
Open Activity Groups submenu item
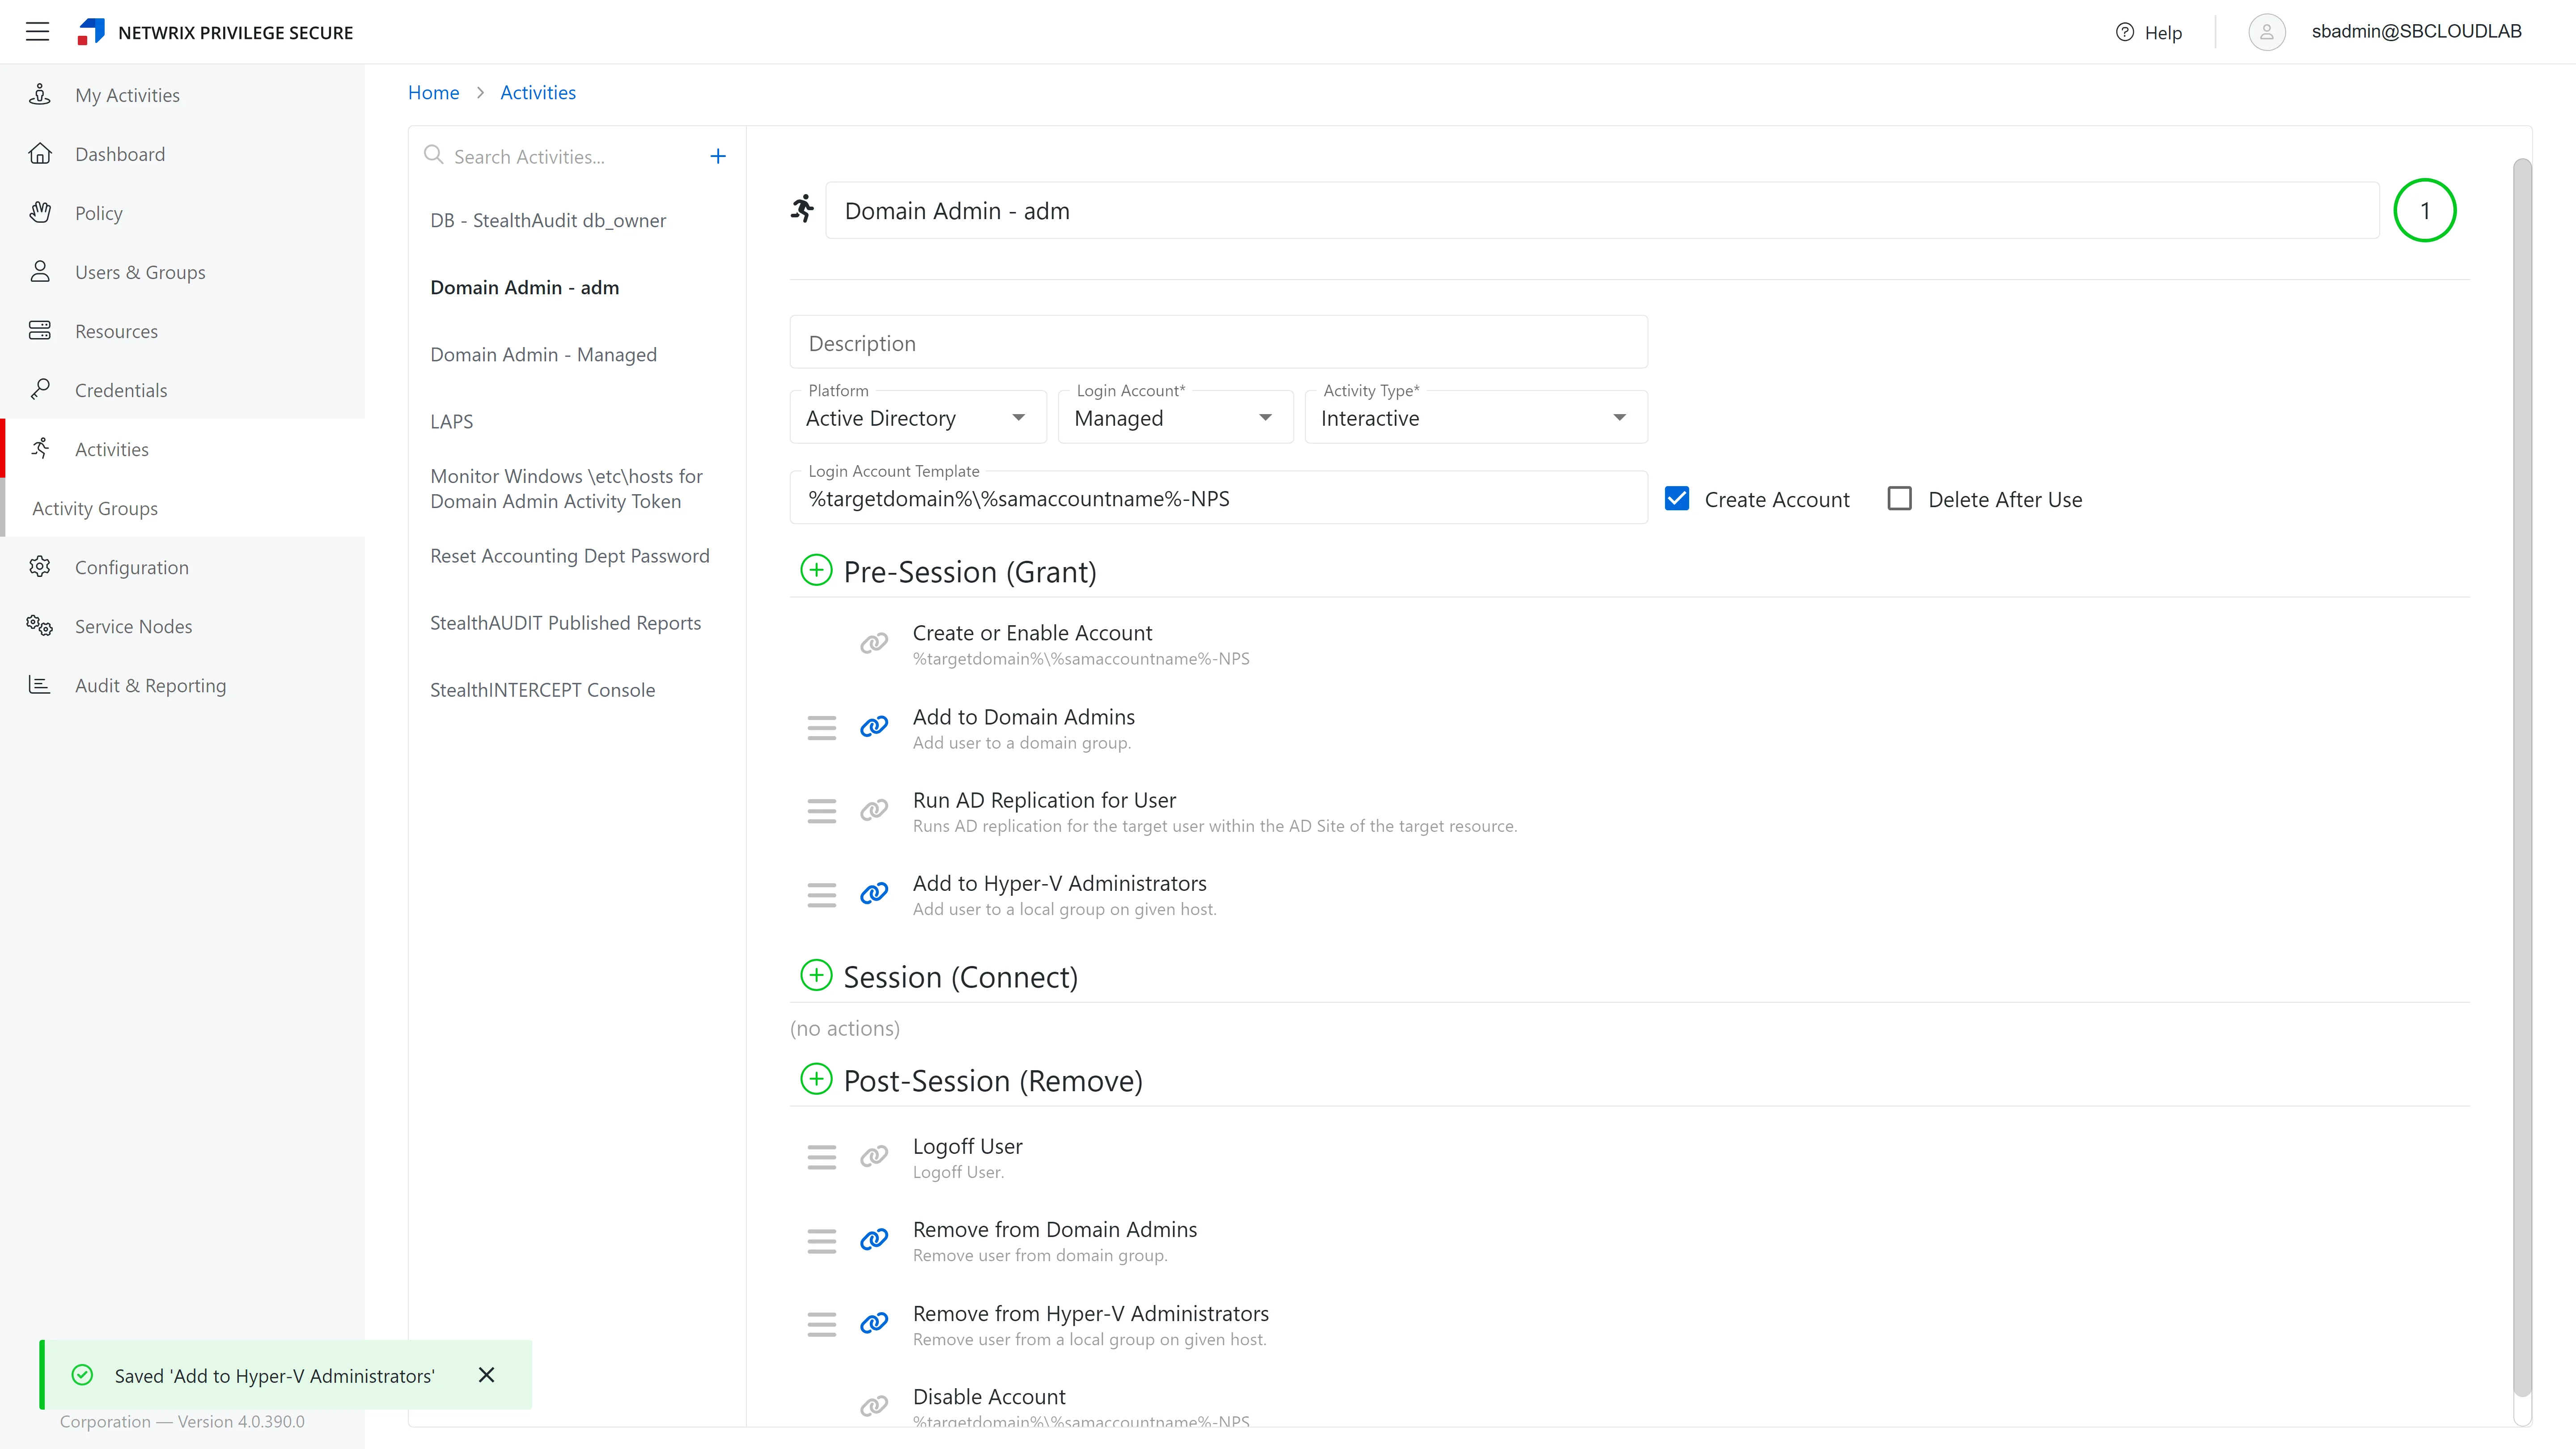(182, 508)
